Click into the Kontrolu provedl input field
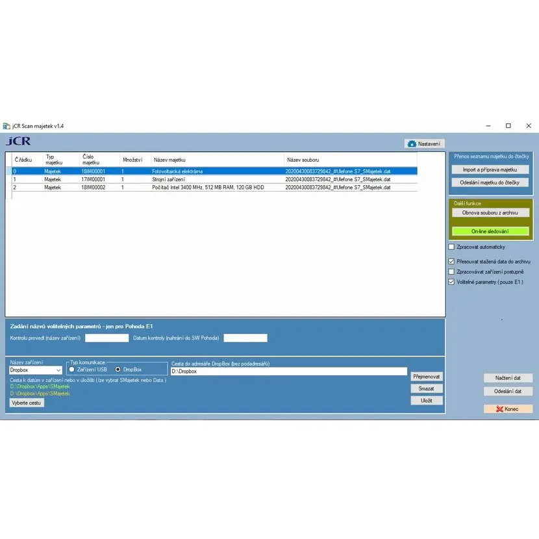 pos(107,338)
